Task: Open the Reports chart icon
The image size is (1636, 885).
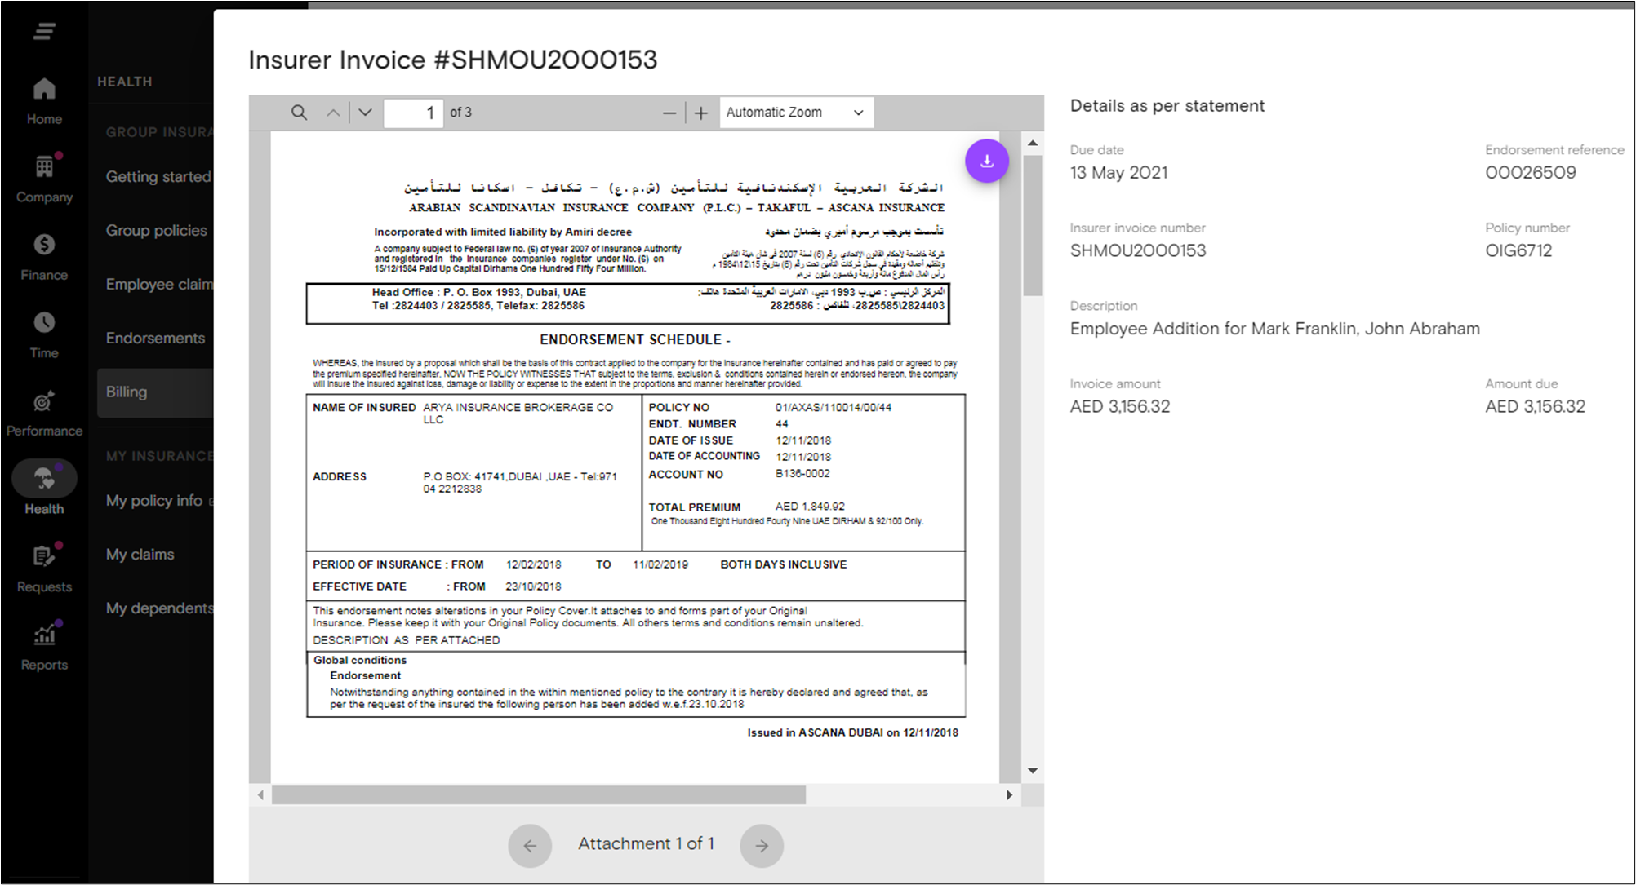Action: pos(44,635)
